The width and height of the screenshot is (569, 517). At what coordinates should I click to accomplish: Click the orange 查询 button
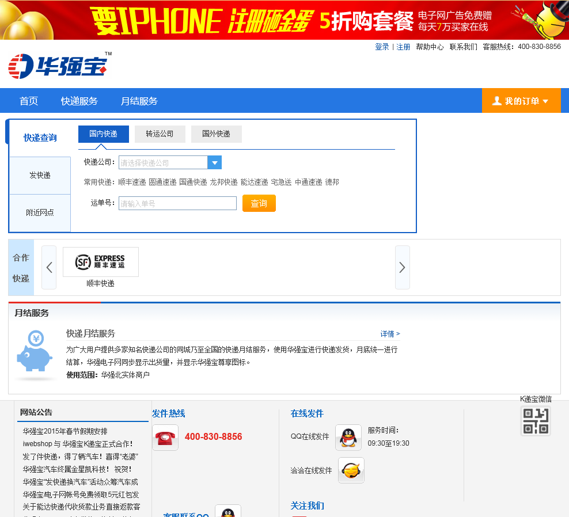259,203
